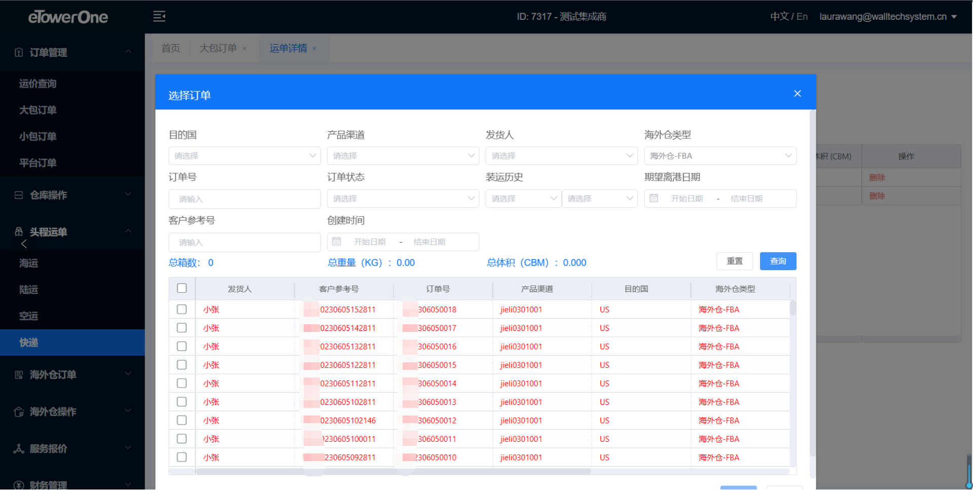
Task: Click the 服务报价 sidebar icon
Action: tap(19, 449)
